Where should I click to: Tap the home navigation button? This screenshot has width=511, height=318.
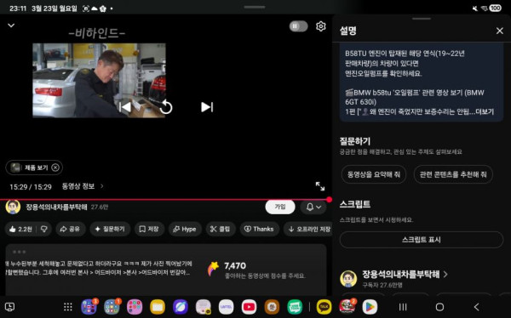pos(439,307)
